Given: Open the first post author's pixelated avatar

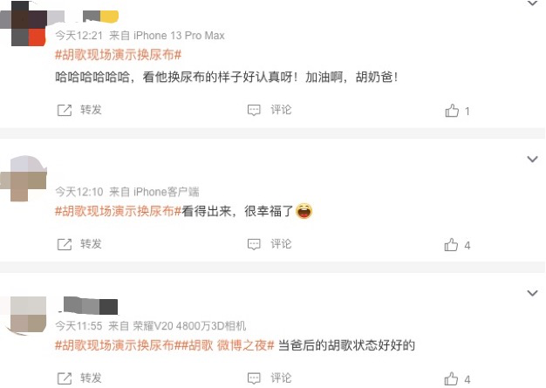Looking at the screenshot, I should pos(24,24).
